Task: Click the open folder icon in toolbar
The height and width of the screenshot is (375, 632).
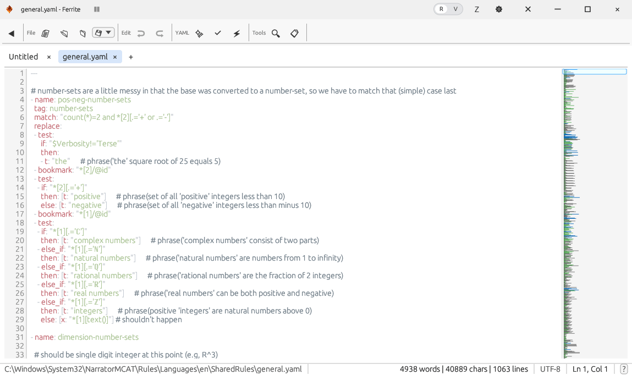Action: [x=83, y=34]
